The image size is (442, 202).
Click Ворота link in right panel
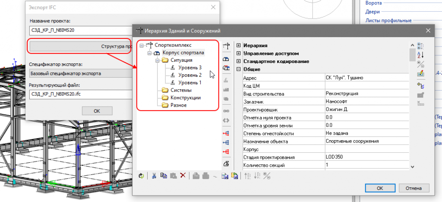[373, 3]
